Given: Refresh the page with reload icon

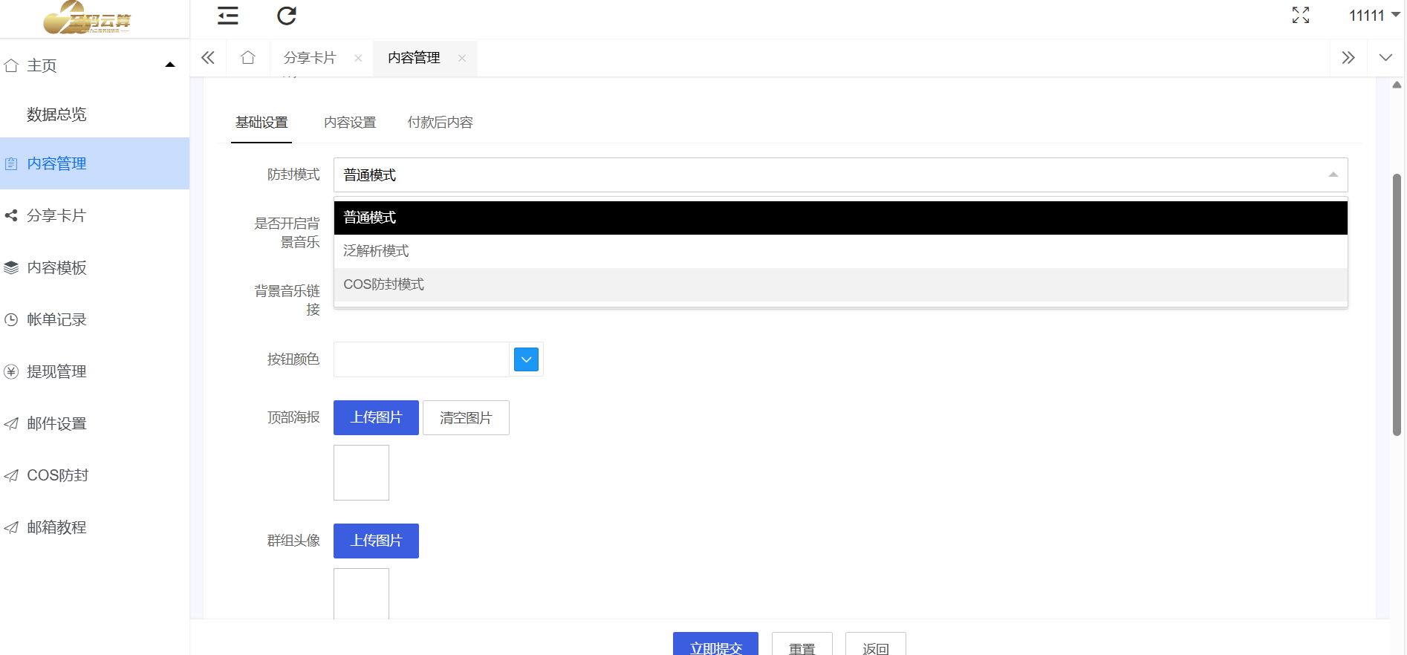Looking at the screenshot, I should 287,16.
